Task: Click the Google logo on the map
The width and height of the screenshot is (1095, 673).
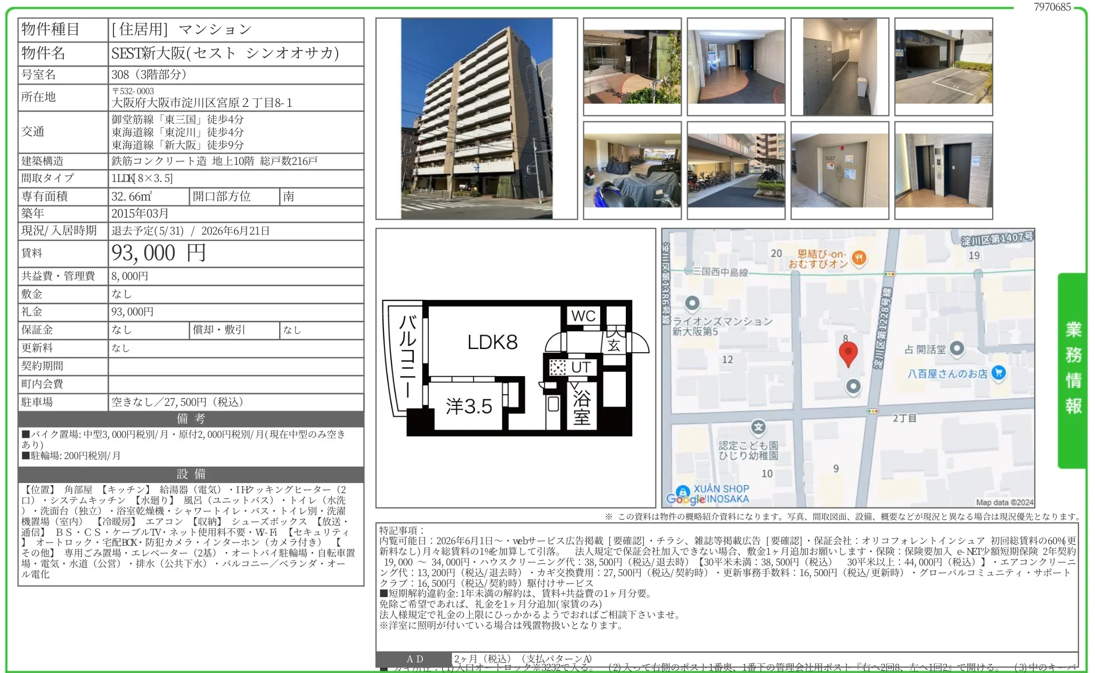Action: click(685, 500)
